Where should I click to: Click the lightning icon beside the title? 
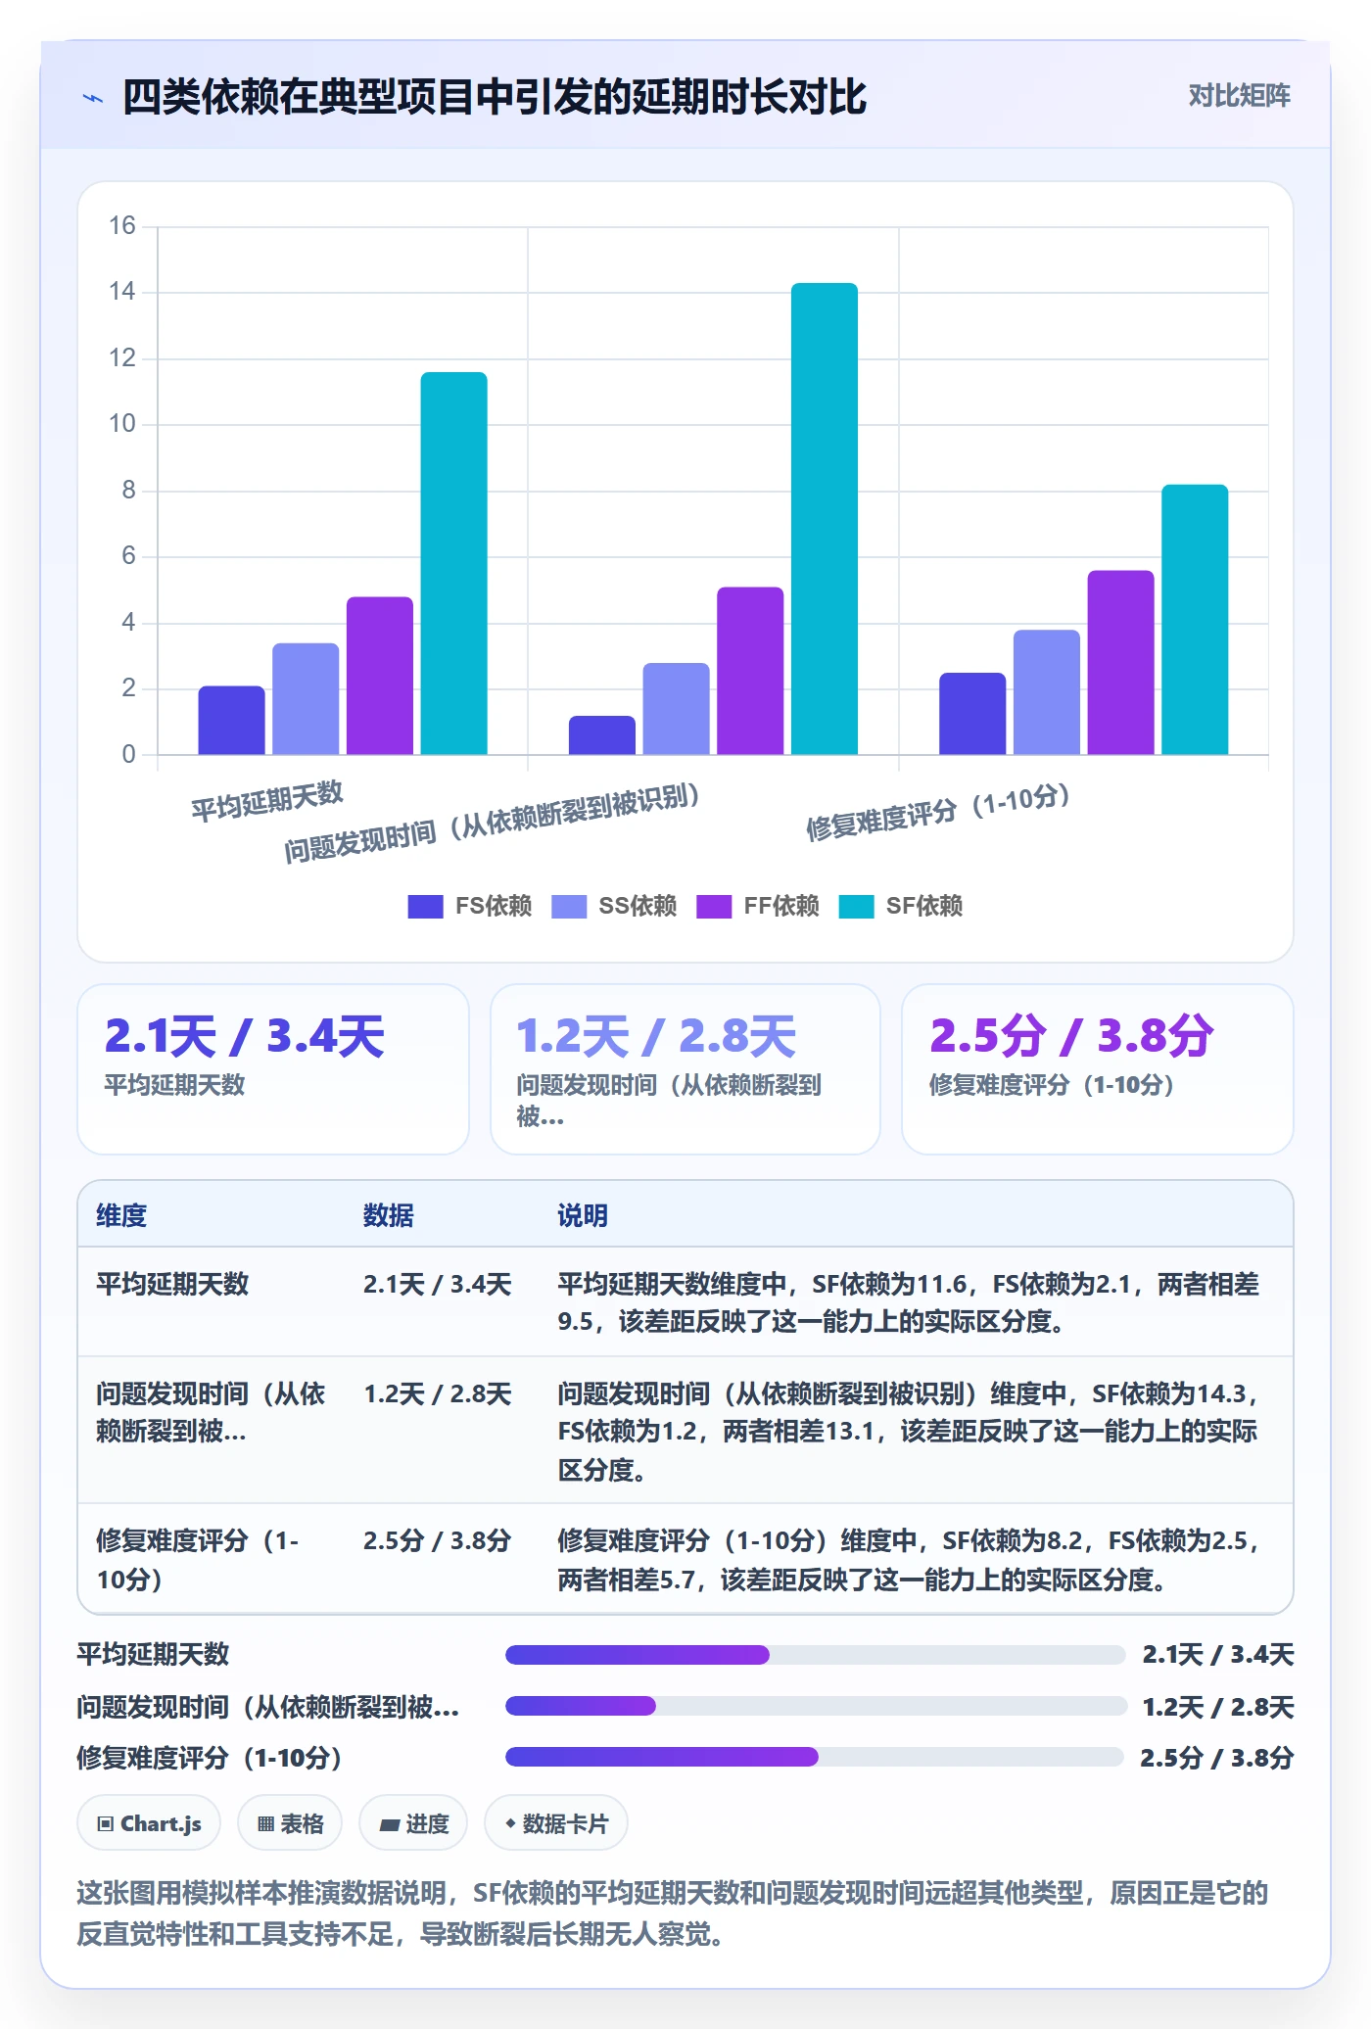pos(93,97)
